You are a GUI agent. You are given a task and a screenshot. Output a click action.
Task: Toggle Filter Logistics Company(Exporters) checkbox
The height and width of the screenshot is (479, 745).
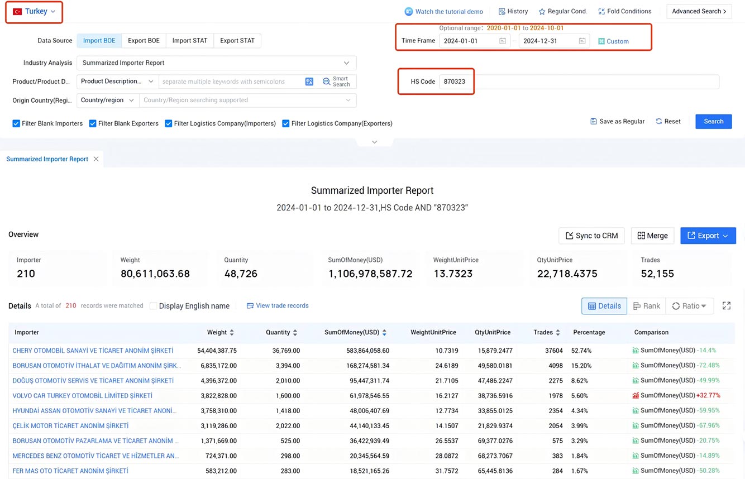[286, 123]
